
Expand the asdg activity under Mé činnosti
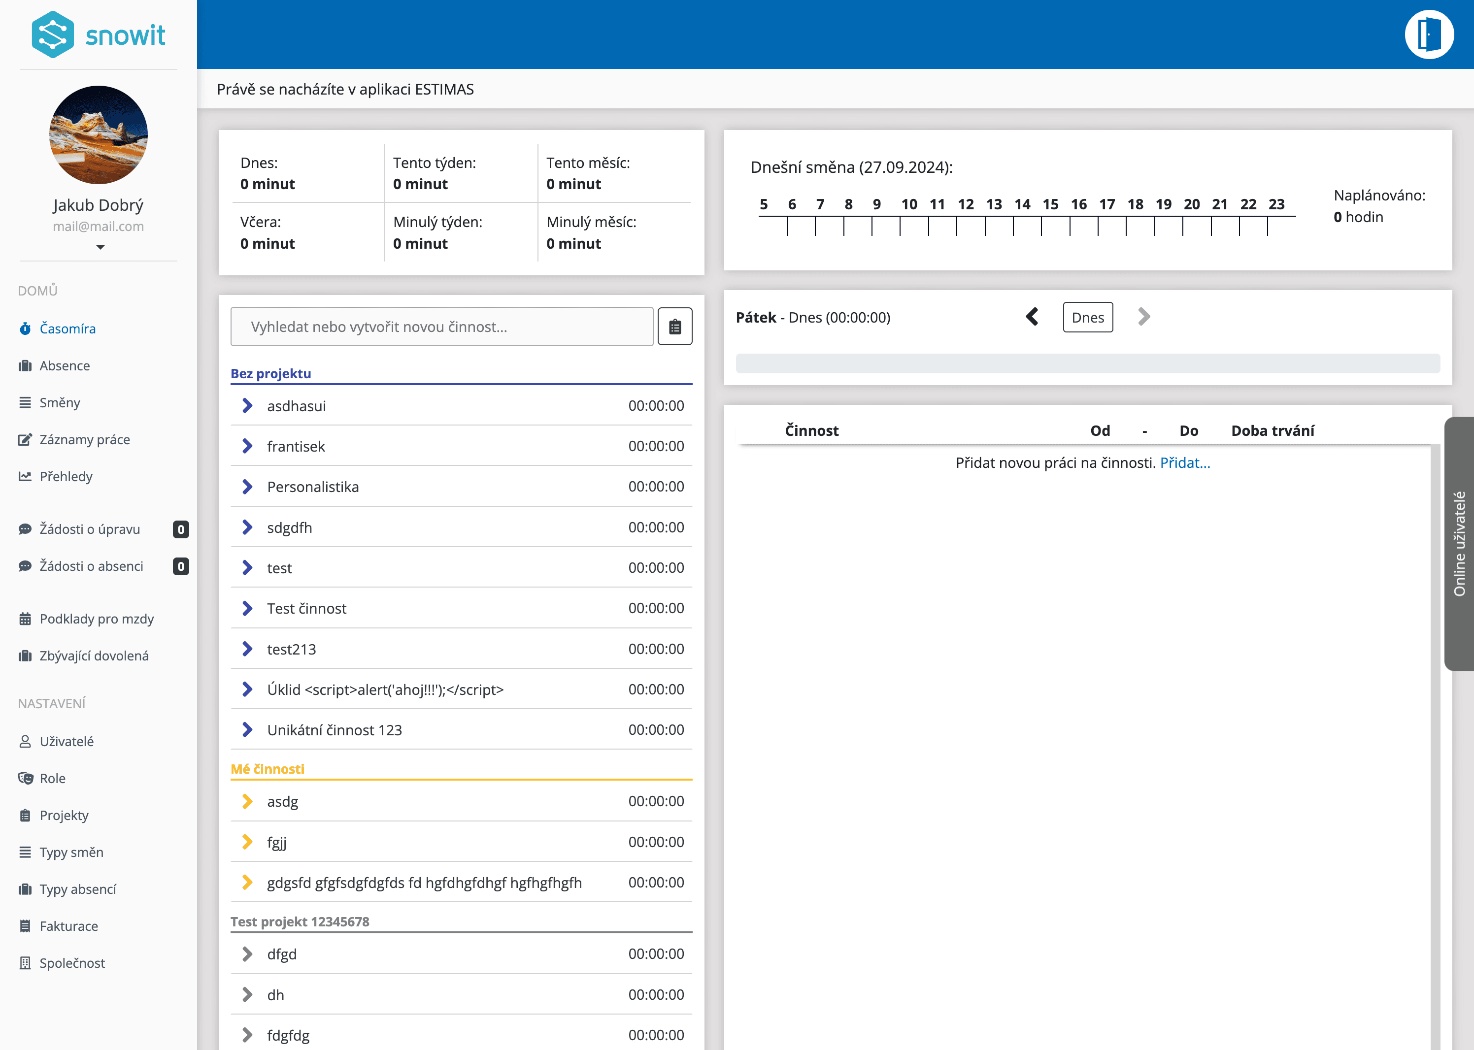(x=248, y=801)
